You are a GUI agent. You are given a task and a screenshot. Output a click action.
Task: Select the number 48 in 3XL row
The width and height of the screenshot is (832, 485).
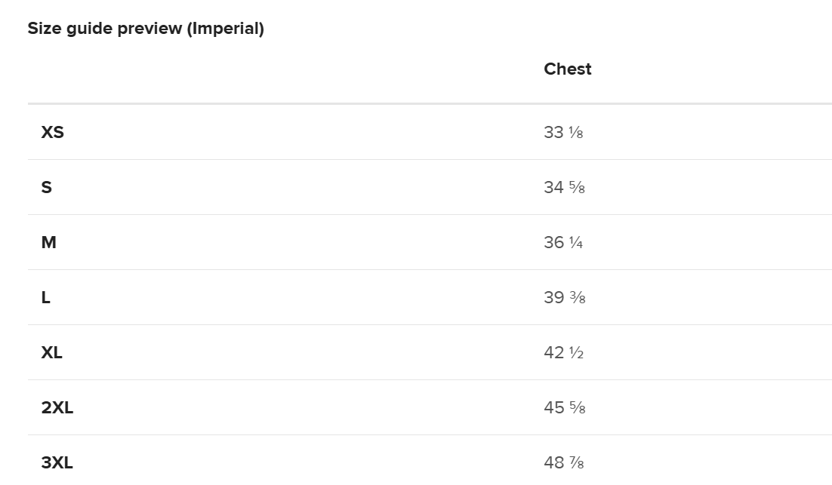tap(553, 463)
